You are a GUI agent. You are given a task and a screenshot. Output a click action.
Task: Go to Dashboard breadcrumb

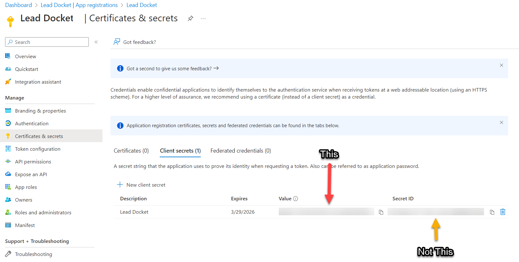point(18,5)
